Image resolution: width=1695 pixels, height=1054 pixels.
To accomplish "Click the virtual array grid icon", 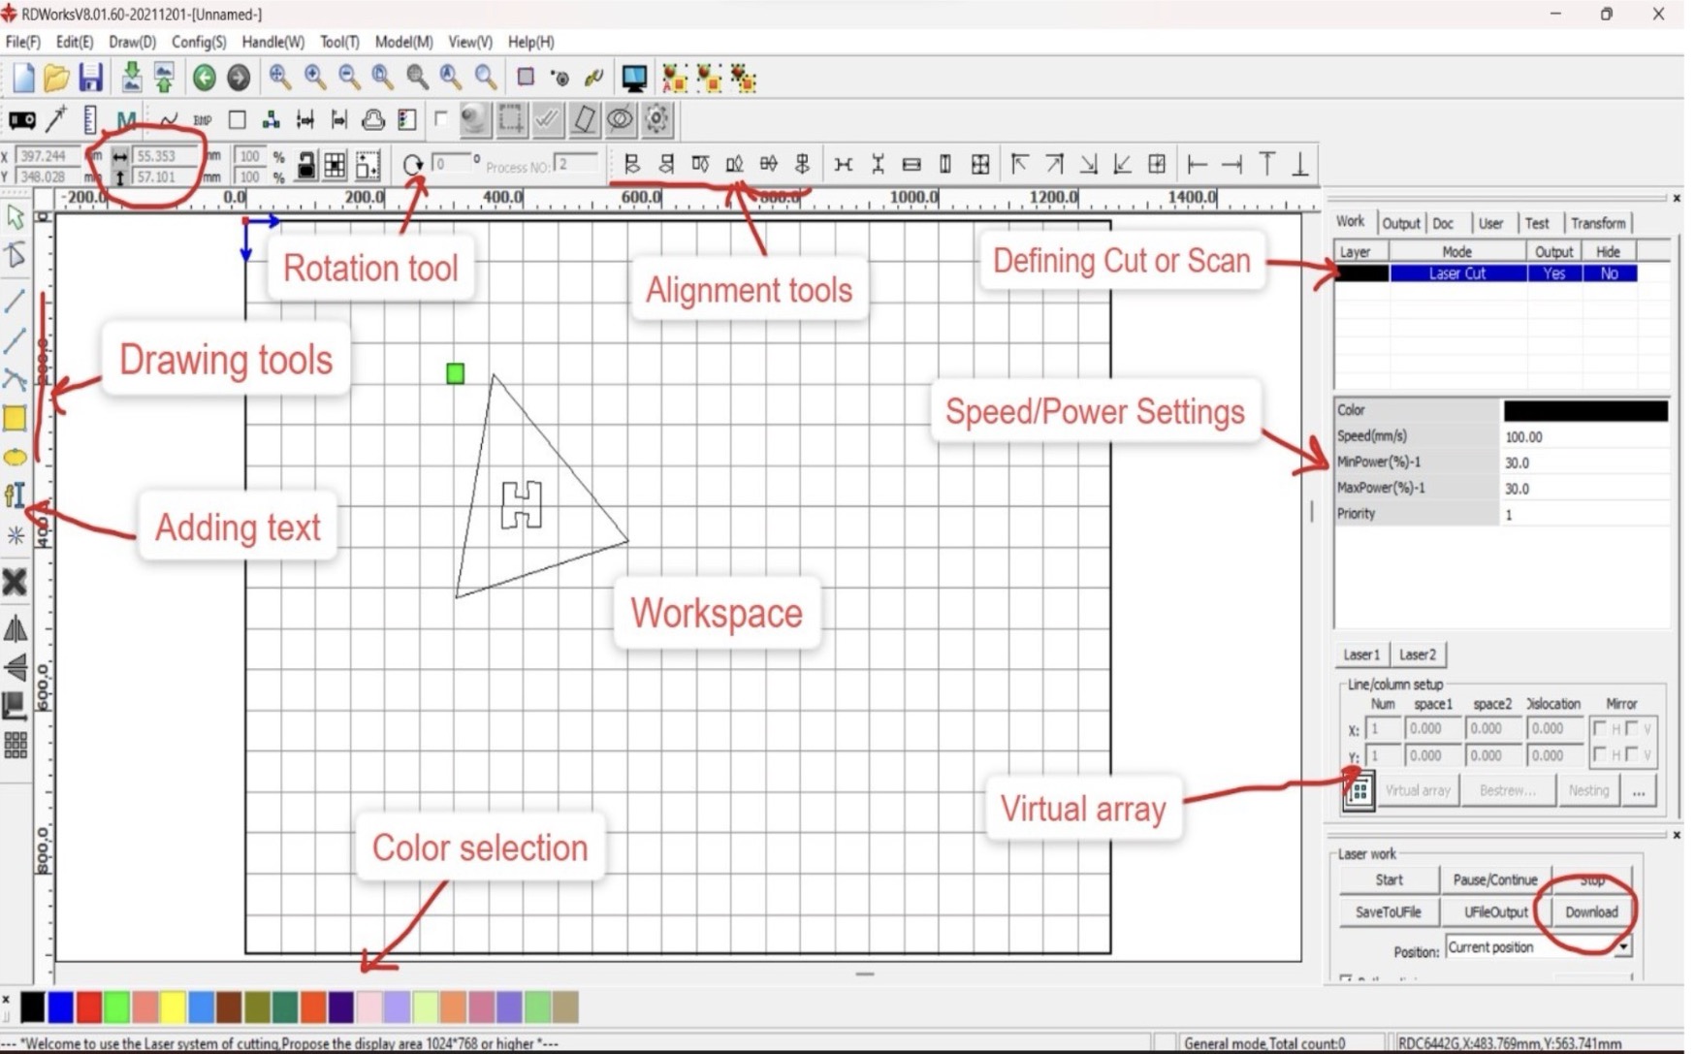I will (1359, 791).
